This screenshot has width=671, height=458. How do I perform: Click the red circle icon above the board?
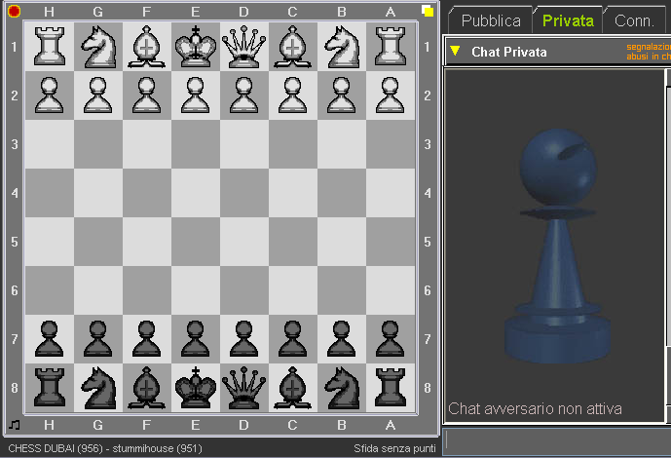14,12
